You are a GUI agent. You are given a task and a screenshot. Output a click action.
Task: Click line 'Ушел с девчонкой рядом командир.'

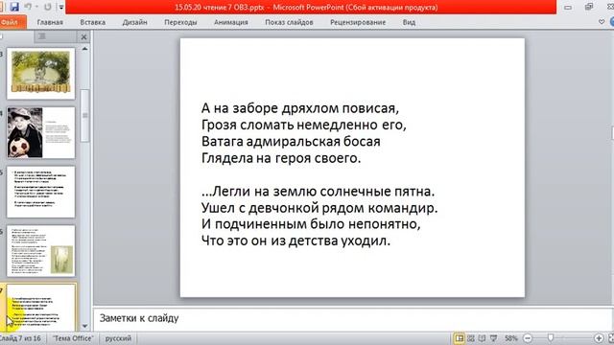point(319,208)
